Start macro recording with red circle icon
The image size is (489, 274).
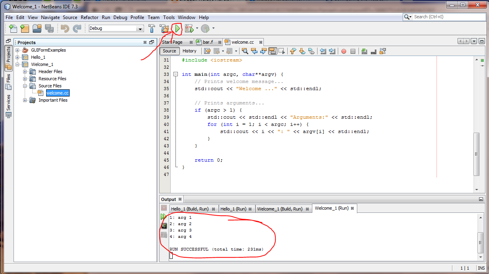pos(344,51)
